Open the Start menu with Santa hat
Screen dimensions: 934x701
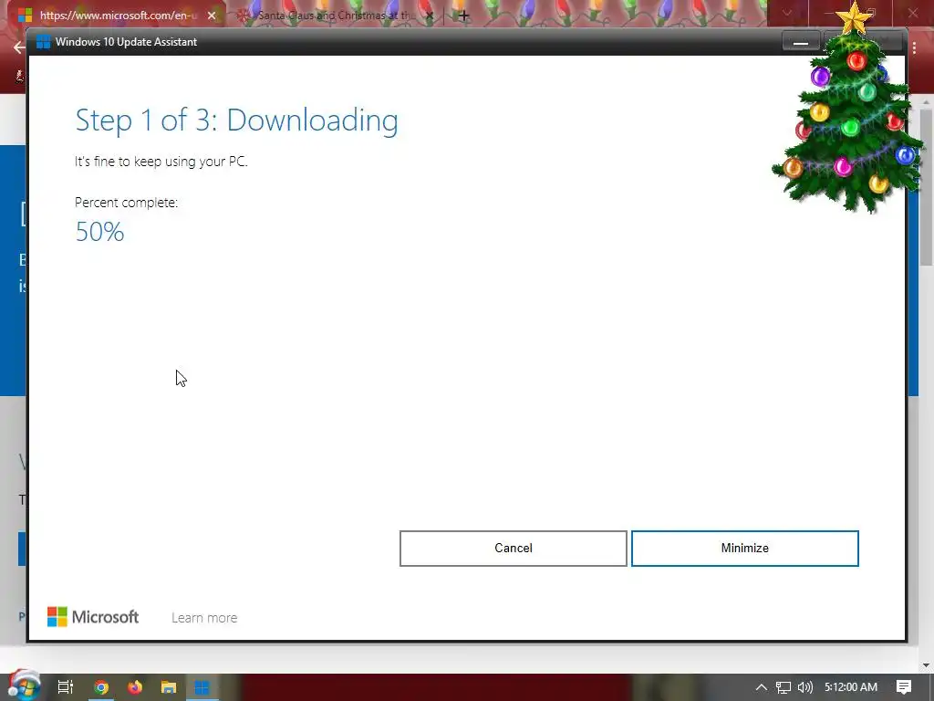pyautogui.click(x=24, y=686)
